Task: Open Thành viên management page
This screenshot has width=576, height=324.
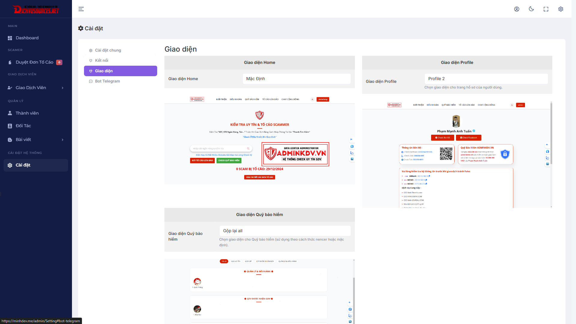Action: [27, 113]
